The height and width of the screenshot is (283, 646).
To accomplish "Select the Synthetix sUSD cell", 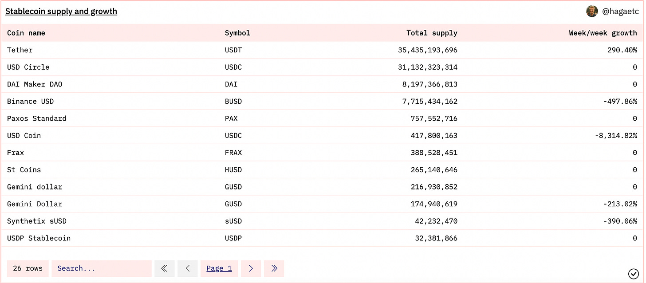I will click(x=37, y=221).
